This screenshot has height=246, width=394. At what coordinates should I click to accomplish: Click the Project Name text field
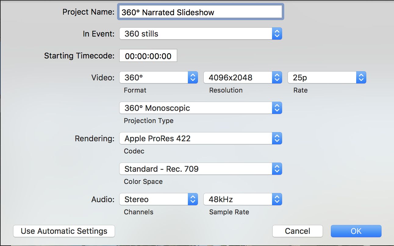click(x=200, y=12)
